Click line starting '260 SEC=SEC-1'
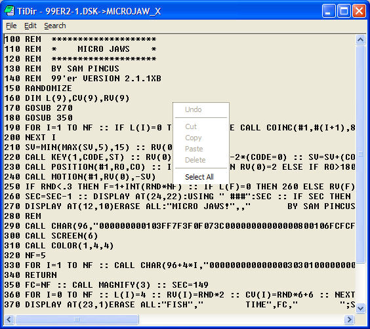 [177, 197]
